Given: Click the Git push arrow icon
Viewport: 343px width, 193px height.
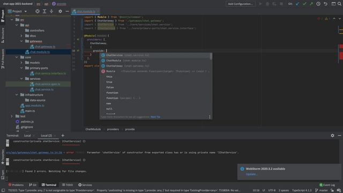Looking at the screenshot, I should click(311, 4).
